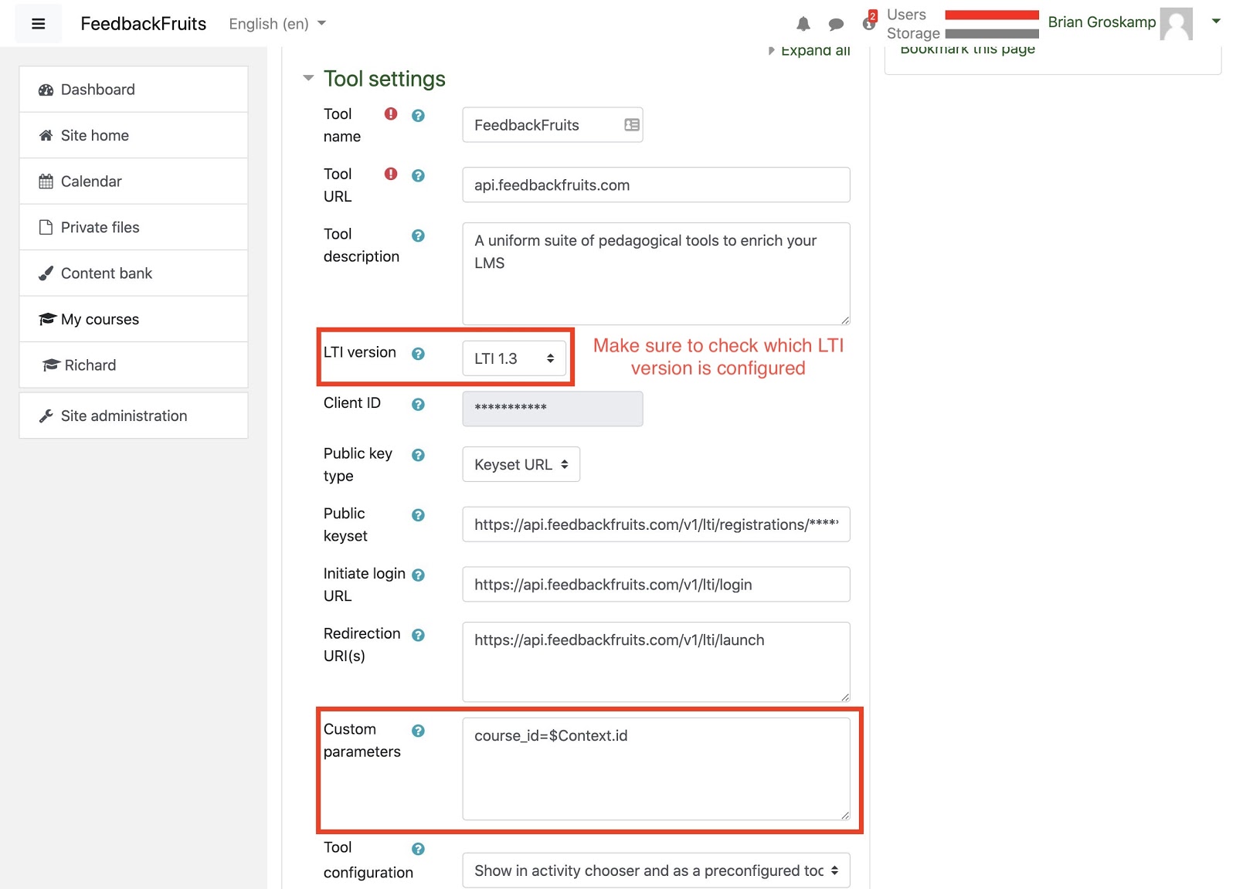The image size is (1236, 889).
Task: Click the Custom parameters textarea
Action: pyautogui.click(x=656, y=769)
